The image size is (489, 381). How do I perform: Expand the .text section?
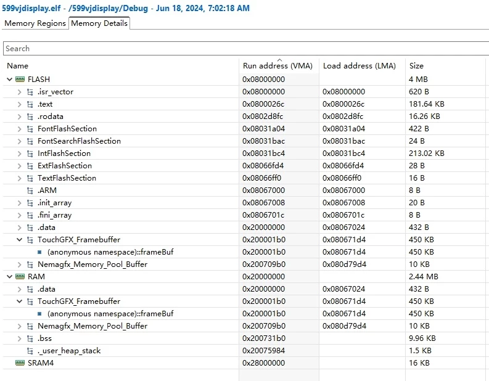click(x=19, y=104)
